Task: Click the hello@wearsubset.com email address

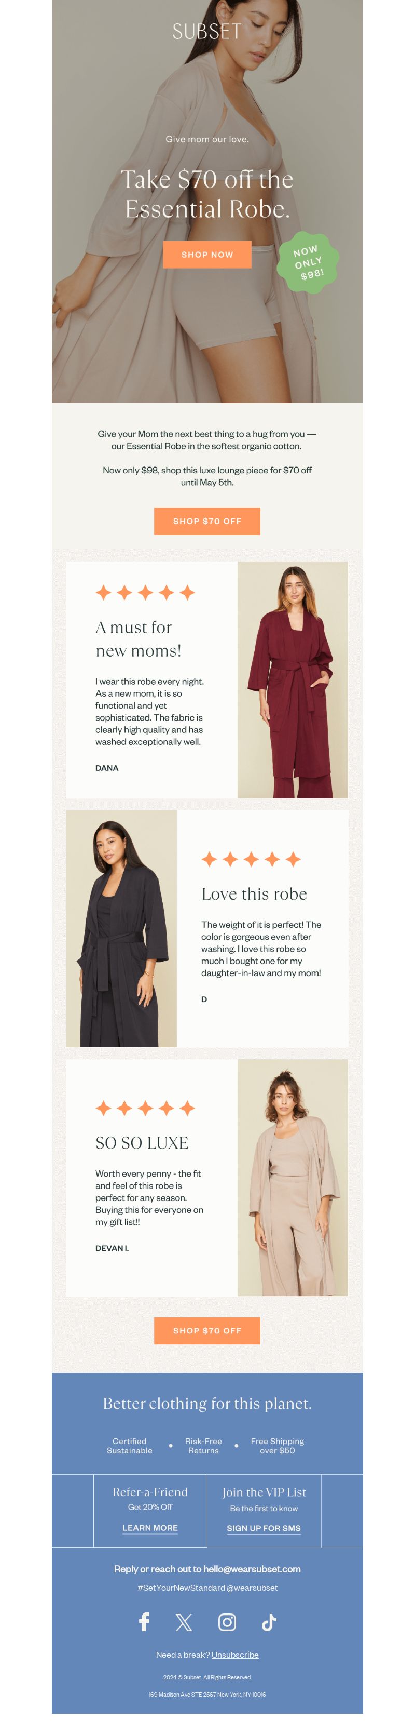Action: coord(252,1569)
